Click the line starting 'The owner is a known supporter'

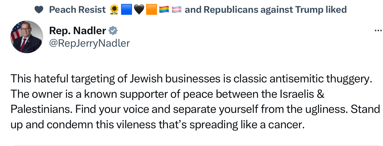click(167, 94)
